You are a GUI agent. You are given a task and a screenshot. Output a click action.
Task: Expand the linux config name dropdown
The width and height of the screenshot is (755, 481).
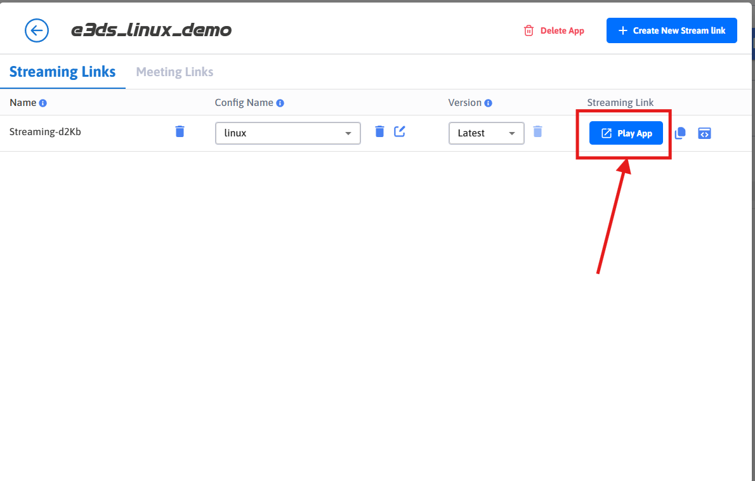pos(287,133)
